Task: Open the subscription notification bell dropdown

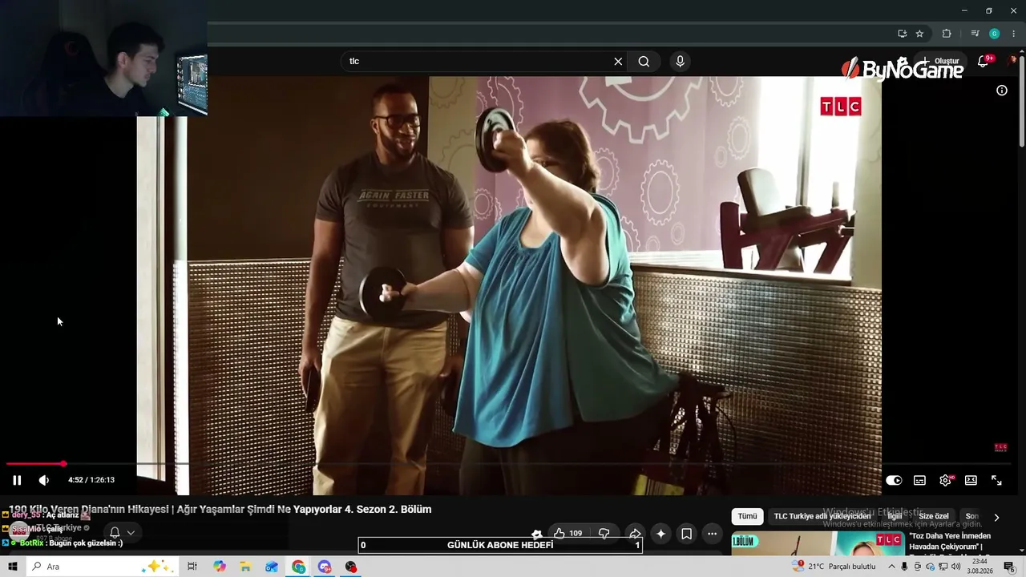Action: 121,532
